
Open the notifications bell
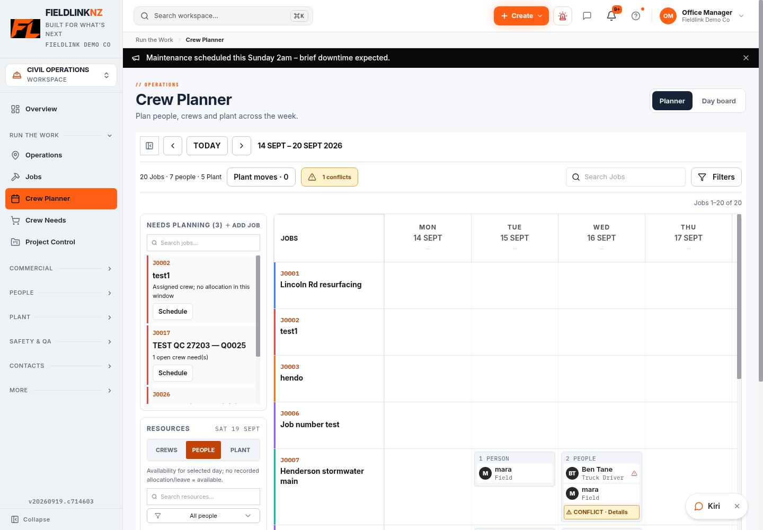click(x=611, y=16)
